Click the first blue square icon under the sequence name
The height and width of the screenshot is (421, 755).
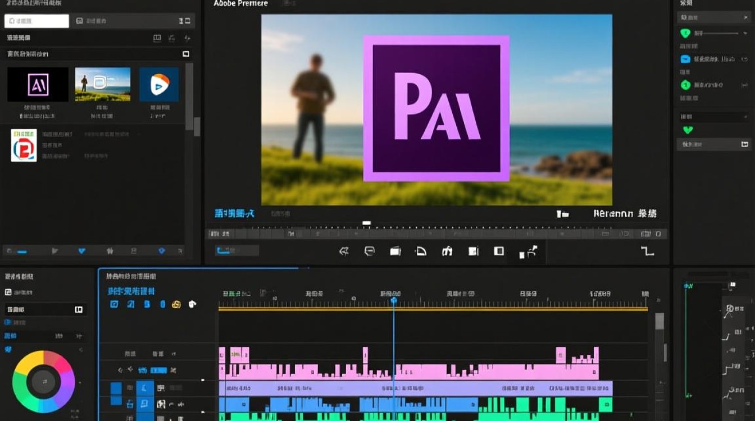114,304
